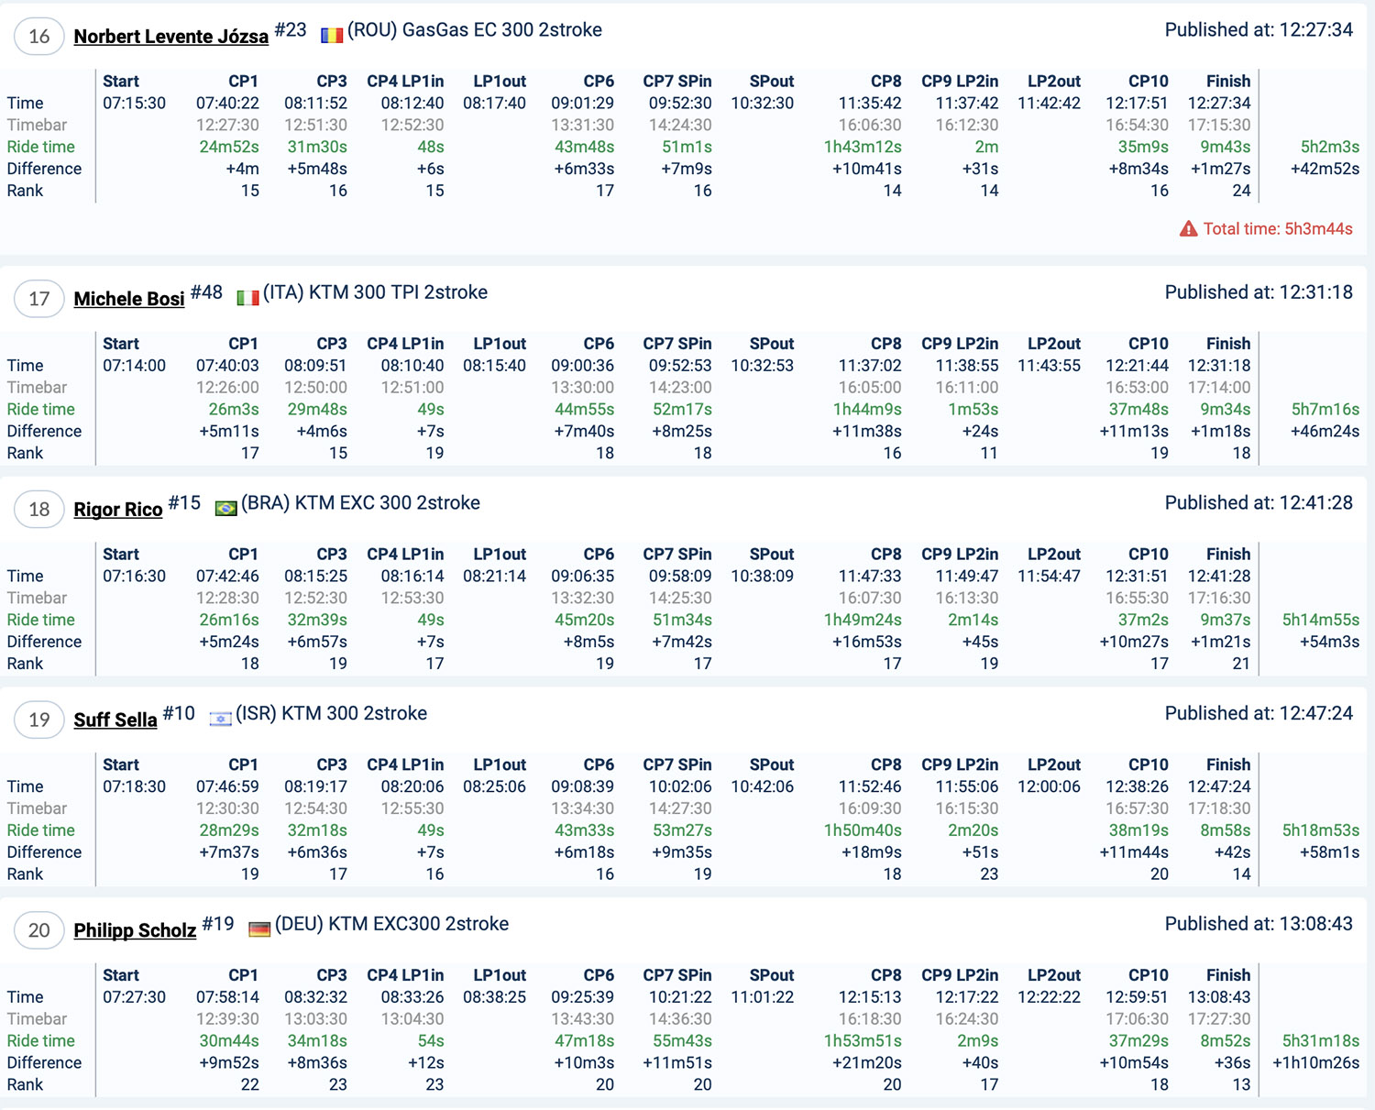Click the Italian flag icon

click(247, 298)
